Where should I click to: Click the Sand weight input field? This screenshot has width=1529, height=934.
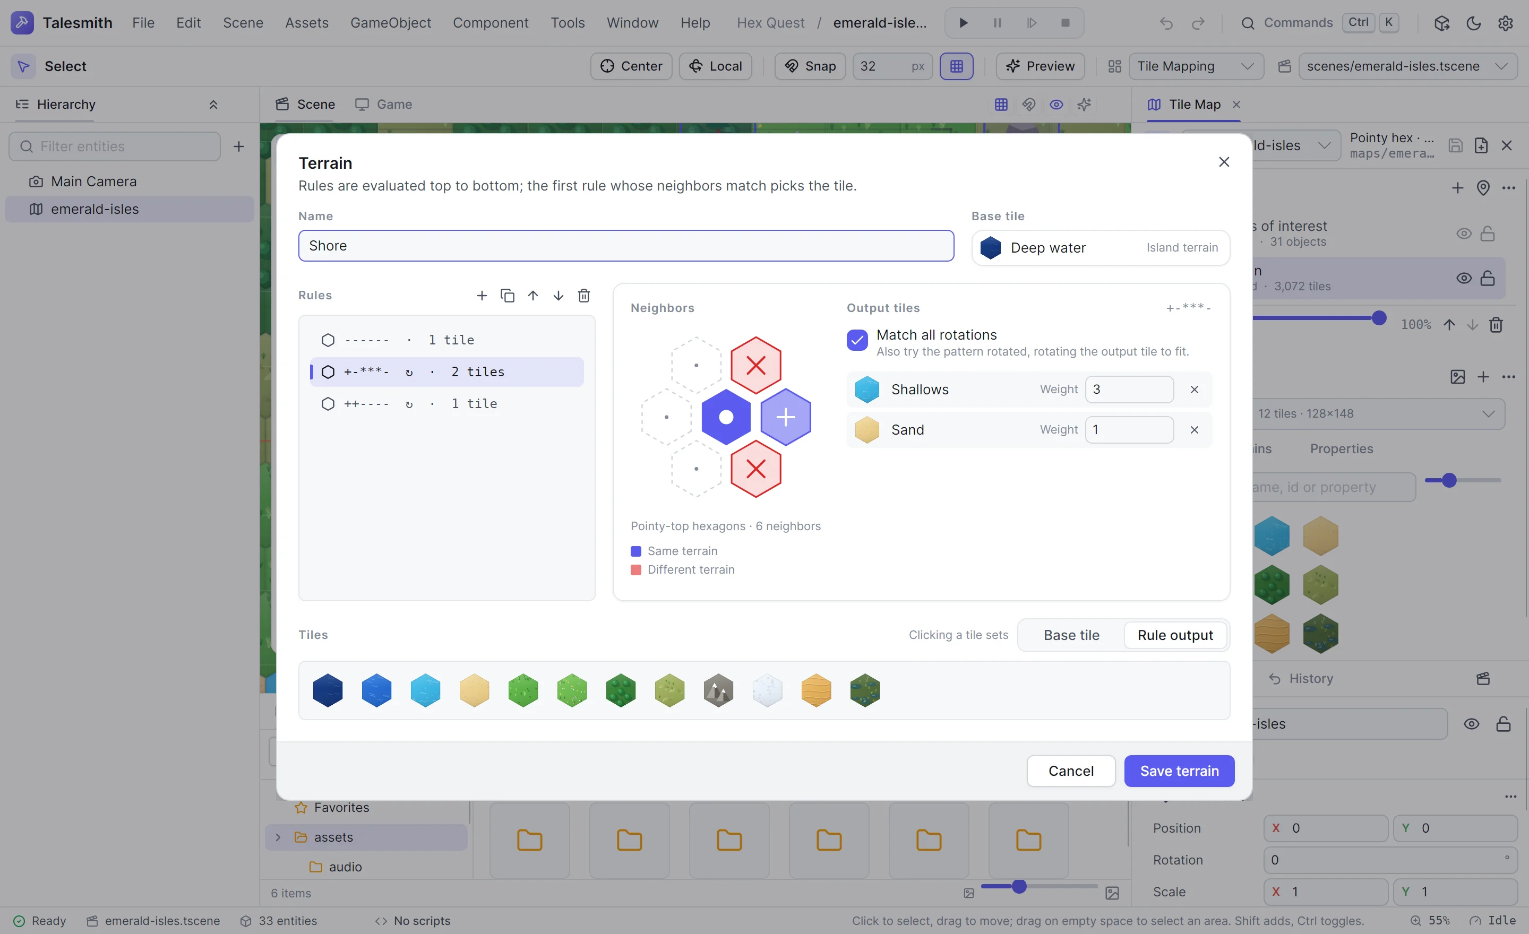[x=1129, y=430]
